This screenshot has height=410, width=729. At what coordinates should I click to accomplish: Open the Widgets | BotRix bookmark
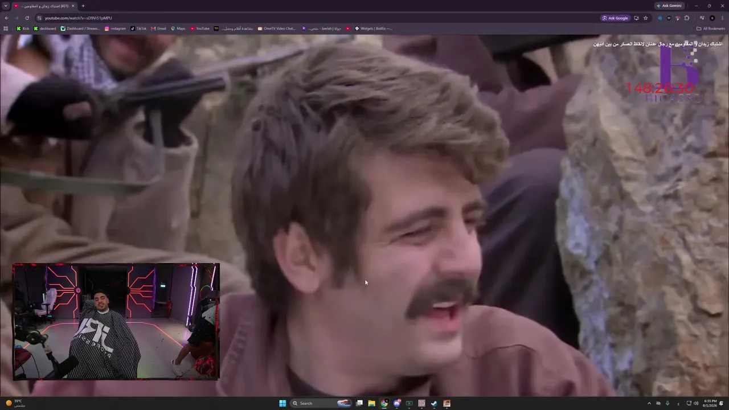tap(374, 28)
